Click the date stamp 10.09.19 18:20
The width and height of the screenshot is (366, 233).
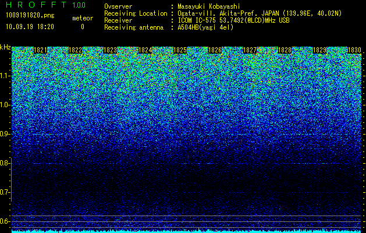point(30,27)
